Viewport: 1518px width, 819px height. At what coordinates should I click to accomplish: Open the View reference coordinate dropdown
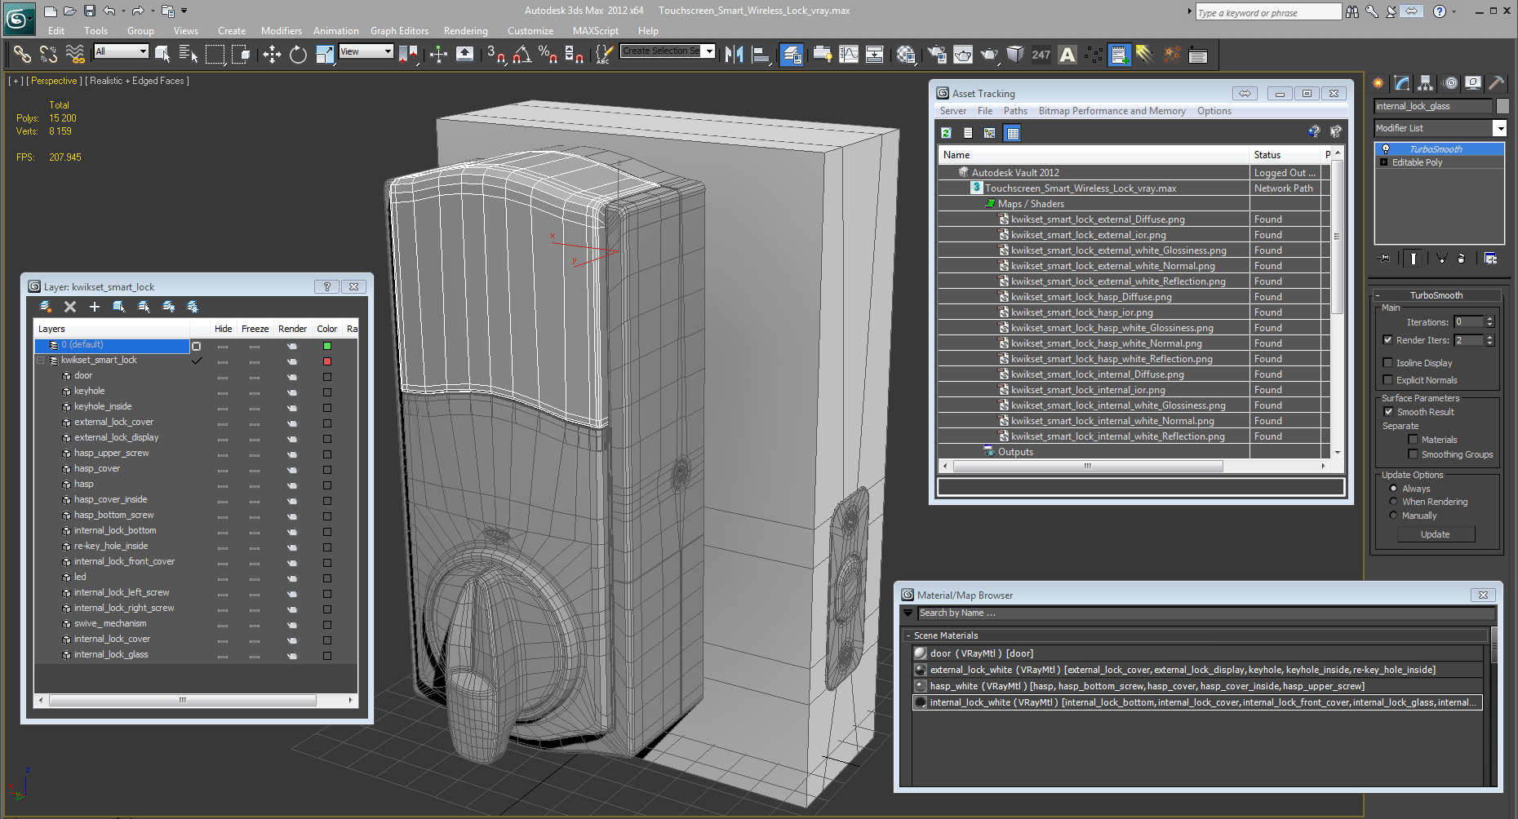366,51
